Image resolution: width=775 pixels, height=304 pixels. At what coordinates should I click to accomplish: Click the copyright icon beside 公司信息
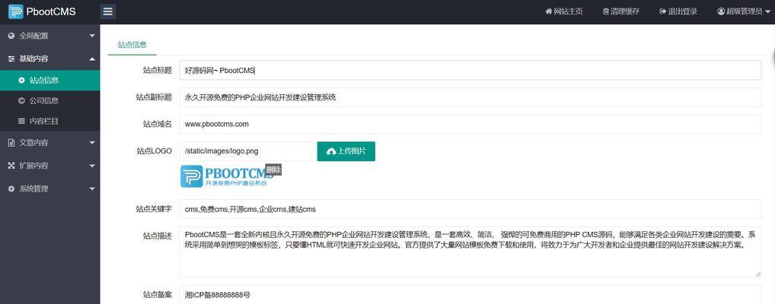pyautogui.click(x=21, y=100)
